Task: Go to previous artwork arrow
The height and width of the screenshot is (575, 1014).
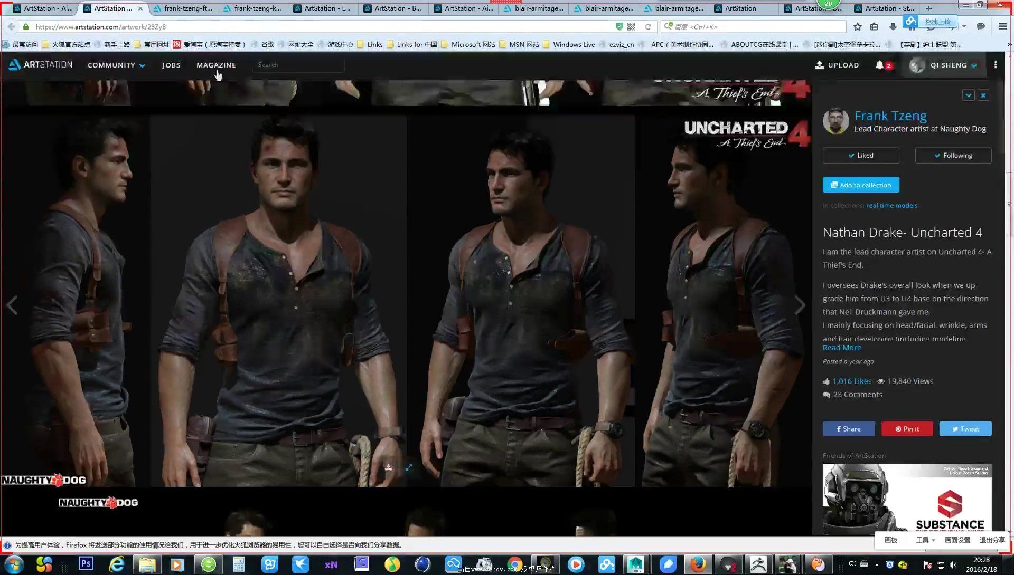Action: point(12,305)
